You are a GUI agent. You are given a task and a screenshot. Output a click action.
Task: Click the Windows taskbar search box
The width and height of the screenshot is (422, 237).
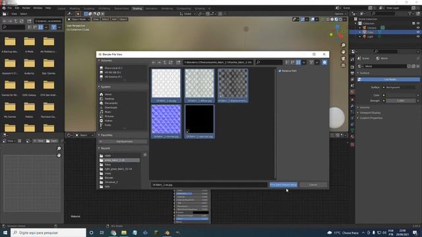pos(49,232)
